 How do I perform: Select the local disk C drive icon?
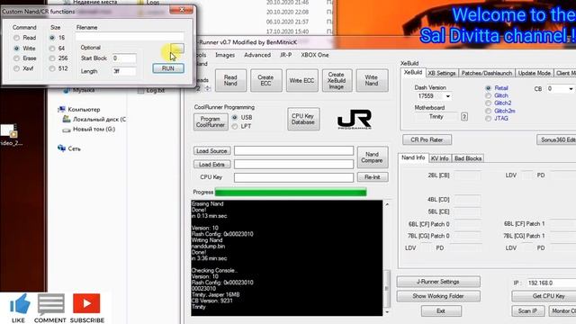(x=67, y=119)
